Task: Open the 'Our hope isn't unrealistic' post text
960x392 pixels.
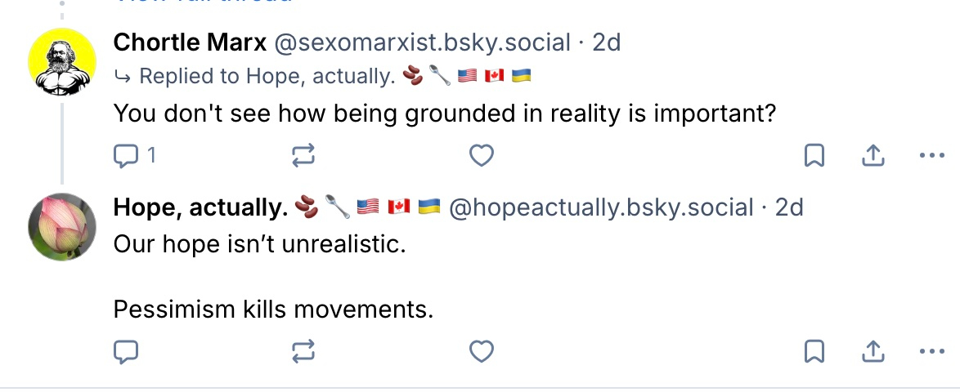Action: tap(258, 243)
